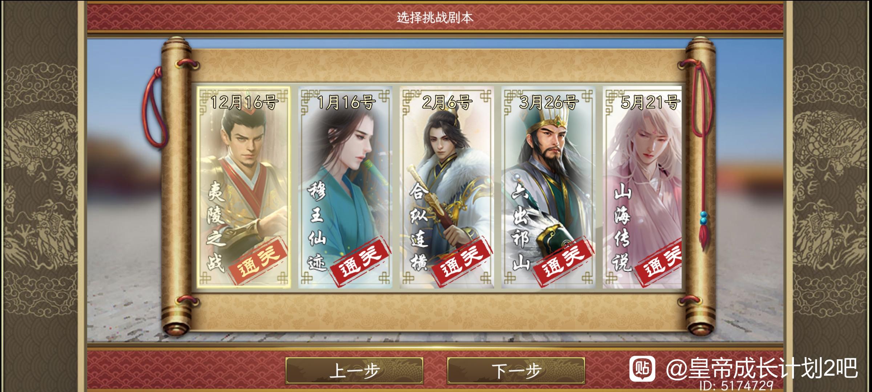Pick the 合纵连横 scenario card
The height and width of the screenshot is (392, 872).
(x=447, y=187)
